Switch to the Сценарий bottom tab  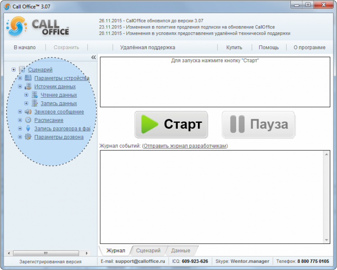point(148,251)
